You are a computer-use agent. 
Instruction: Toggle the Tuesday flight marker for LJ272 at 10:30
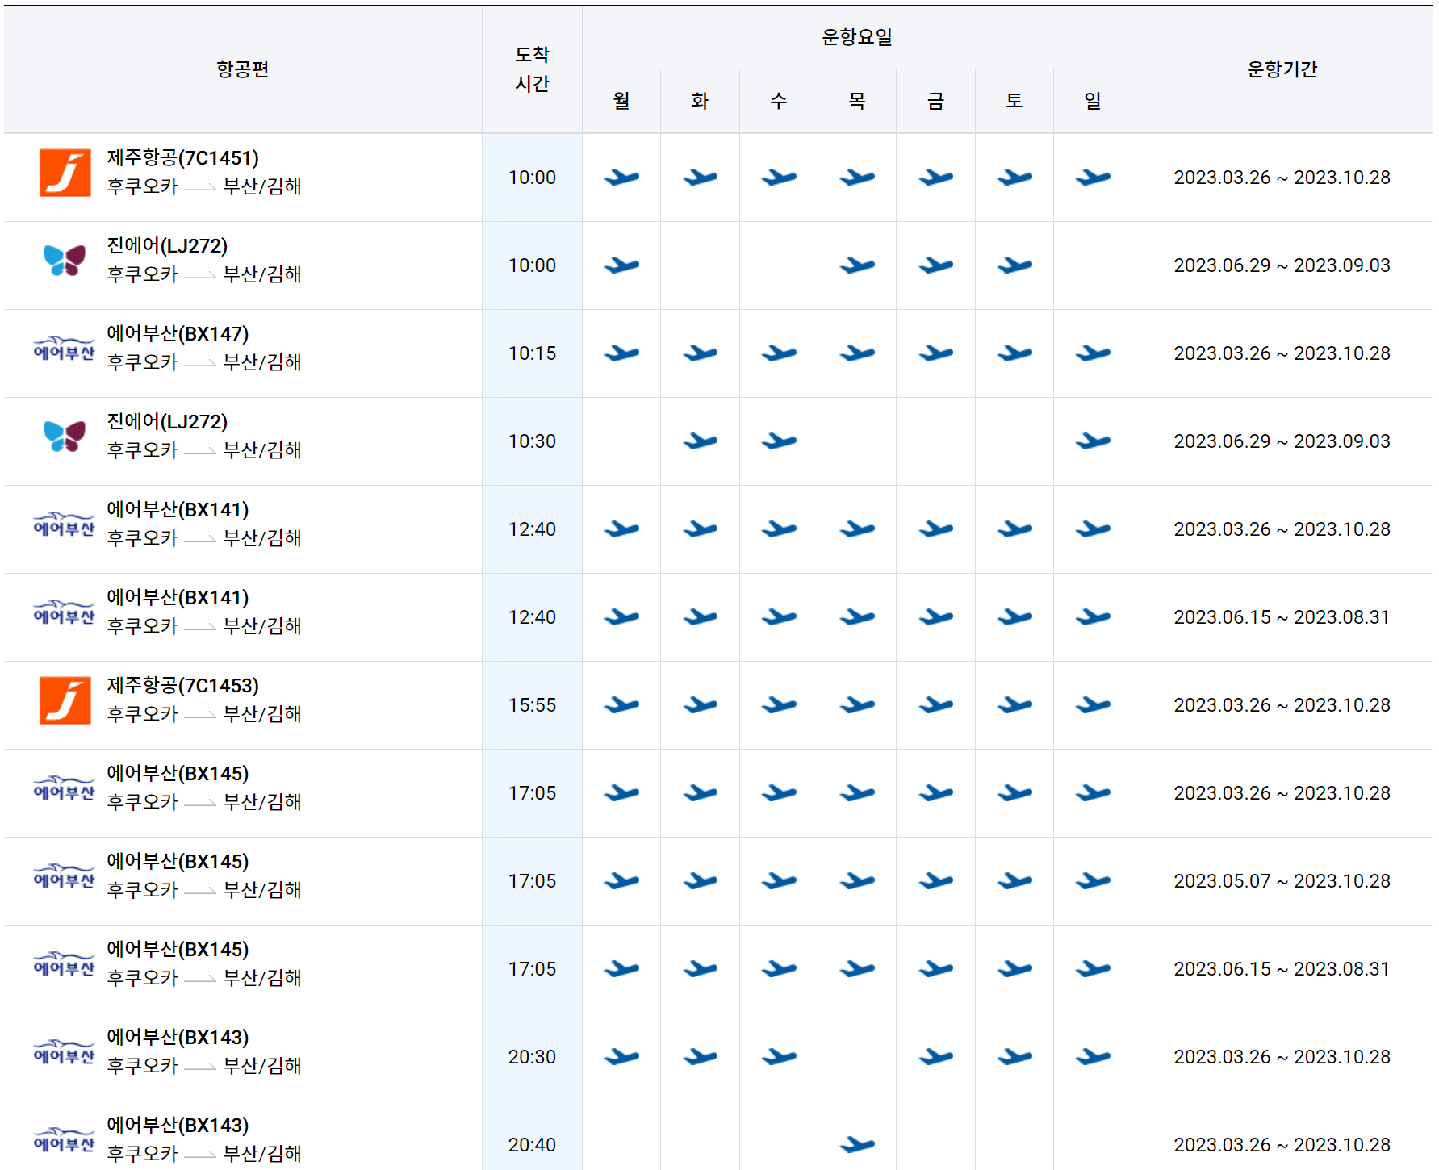tap(699, 441)
